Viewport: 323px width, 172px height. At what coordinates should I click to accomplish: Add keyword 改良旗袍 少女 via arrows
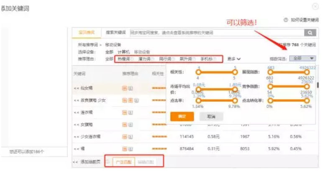[77, 100]
